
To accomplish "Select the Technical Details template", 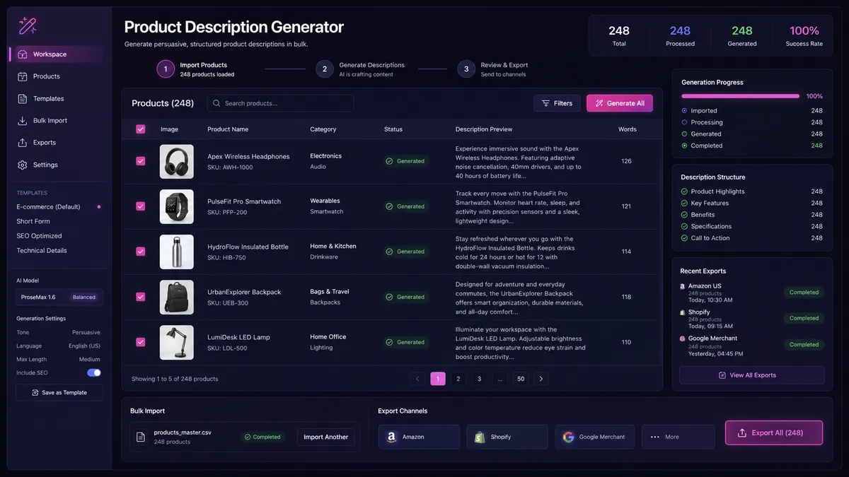I will pyautogui.click(x=42, y=250).
